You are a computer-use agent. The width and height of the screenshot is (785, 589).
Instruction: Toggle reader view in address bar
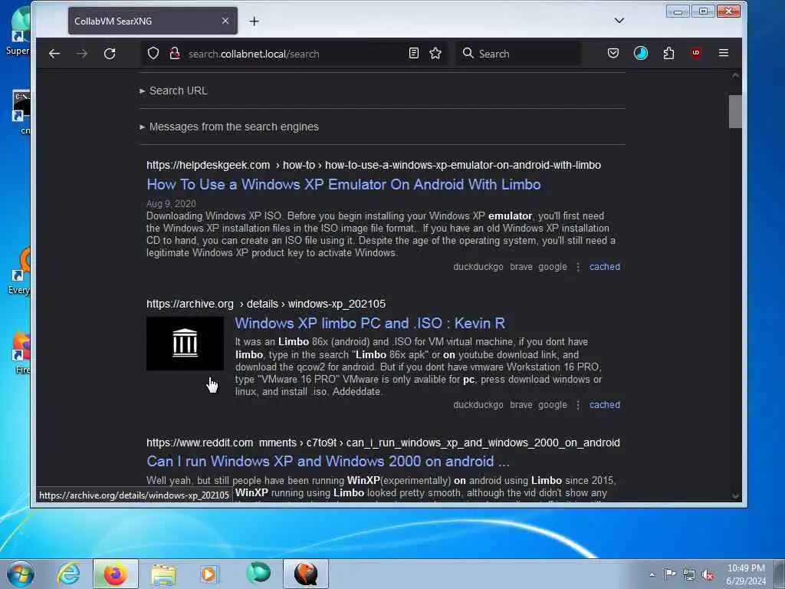(x=413, y=53)
